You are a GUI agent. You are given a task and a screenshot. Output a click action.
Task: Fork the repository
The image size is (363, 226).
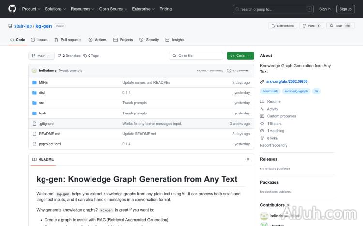coord(311,26)
